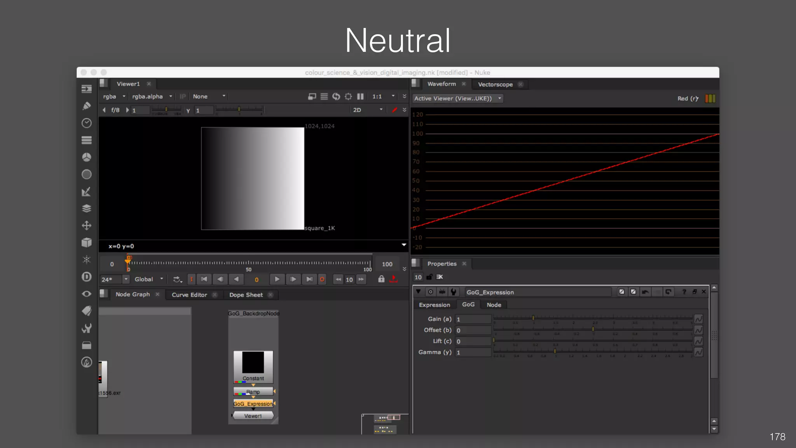
Task: Toggle the timeline lock icon
Action: coord(381,279)
